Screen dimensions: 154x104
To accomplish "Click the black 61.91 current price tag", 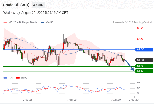I will coord(144,60).
